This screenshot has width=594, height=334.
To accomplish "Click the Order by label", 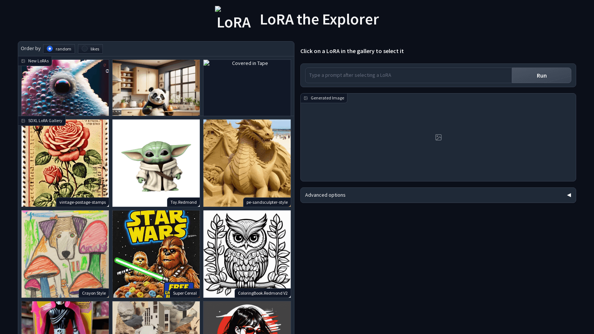I will pos(31,49).
